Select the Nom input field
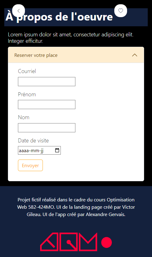152x257 pixels. [x=47, y=128]
